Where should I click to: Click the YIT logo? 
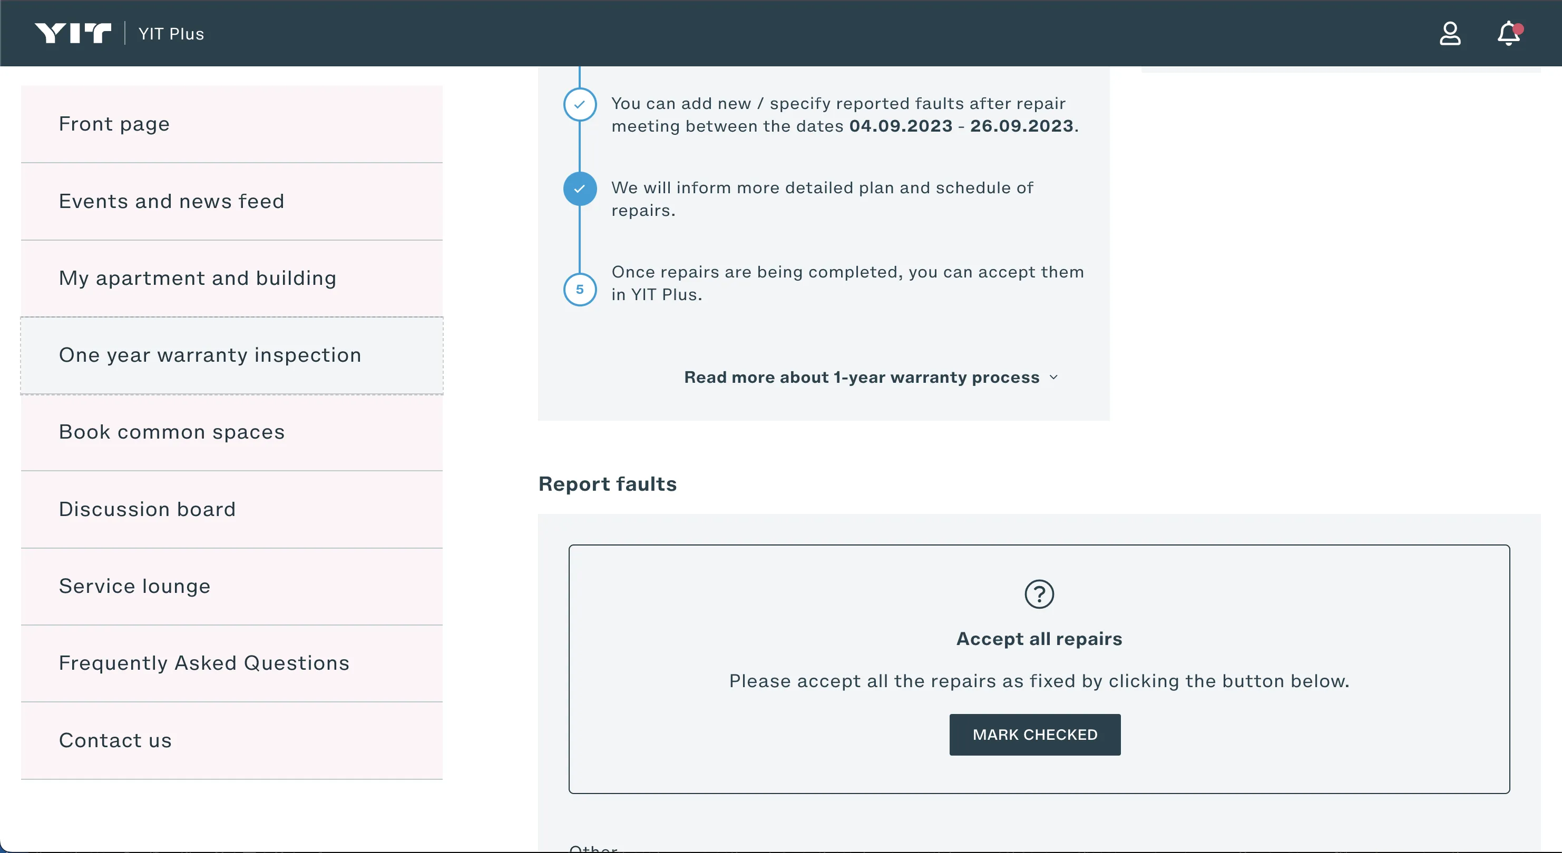[73, 33]
